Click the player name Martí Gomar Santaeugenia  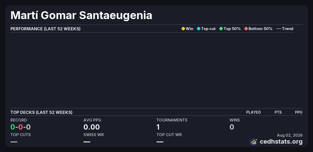[x=81, y=15]
